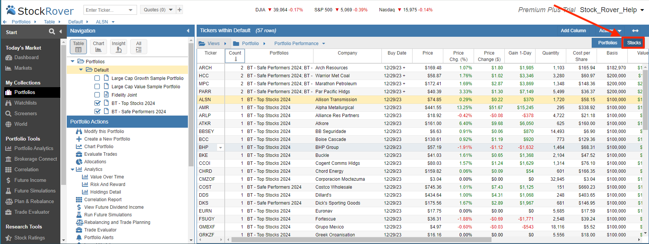This screenshot has height=244, width=649.
Task: Switch the table to Portfolios view
Action: coord(607,43)
